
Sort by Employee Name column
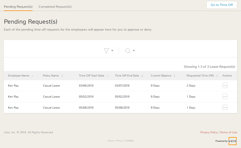click(20, 76)
